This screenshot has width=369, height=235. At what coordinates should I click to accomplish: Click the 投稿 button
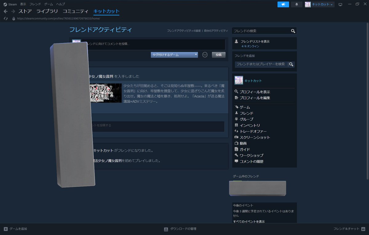(x=219, y=55)
